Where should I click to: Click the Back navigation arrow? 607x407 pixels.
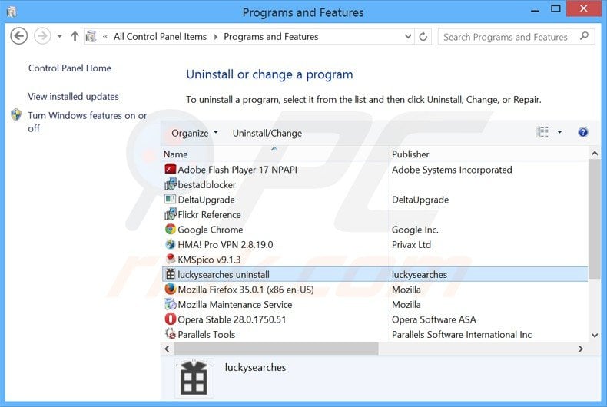click(x=18, y=36)
